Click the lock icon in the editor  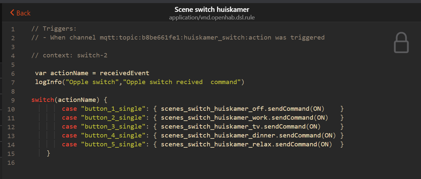click(x=401, y=43)
